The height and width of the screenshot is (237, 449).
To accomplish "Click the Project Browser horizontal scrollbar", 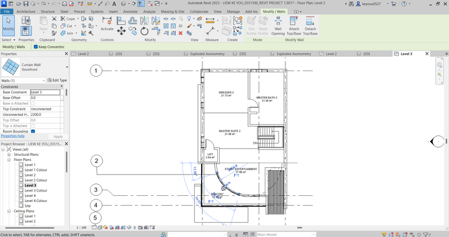I will 30,228.
